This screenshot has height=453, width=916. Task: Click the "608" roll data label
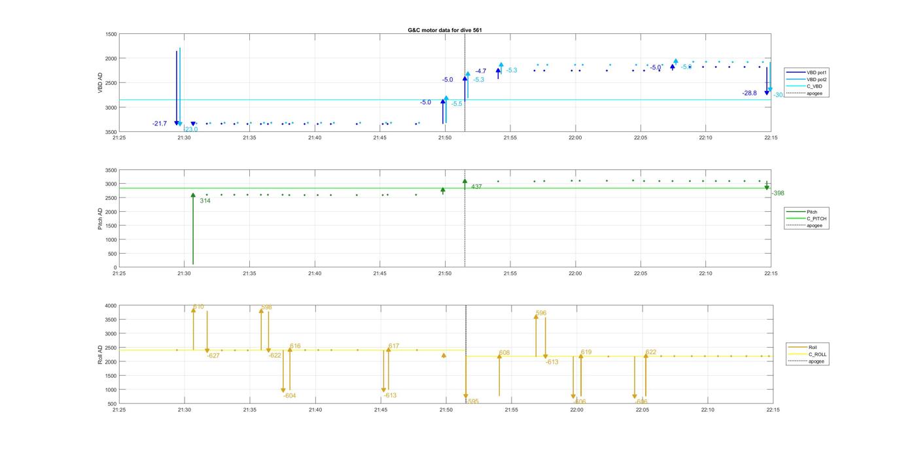(504, 353)
